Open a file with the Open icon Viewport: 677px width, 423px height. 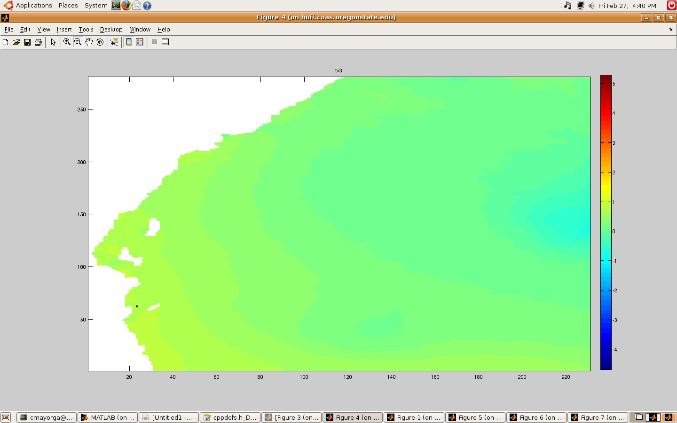click(16, 42)
